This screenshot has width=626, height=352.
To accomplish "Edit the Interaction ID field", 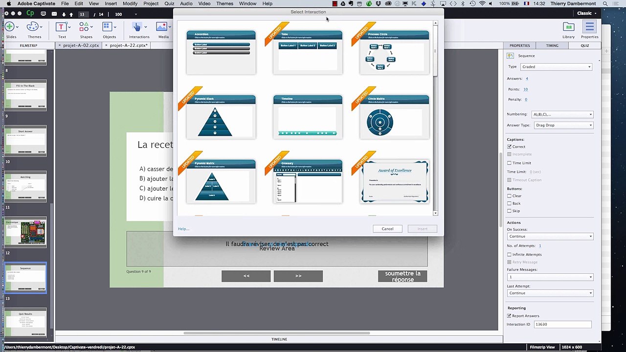I will [562, 324].
